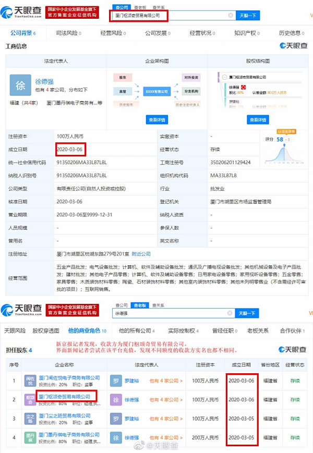Open 厦门墨丹祺电子商务有限公司 link
Viewport: 313px width, 453px height.
click(69, 435)
